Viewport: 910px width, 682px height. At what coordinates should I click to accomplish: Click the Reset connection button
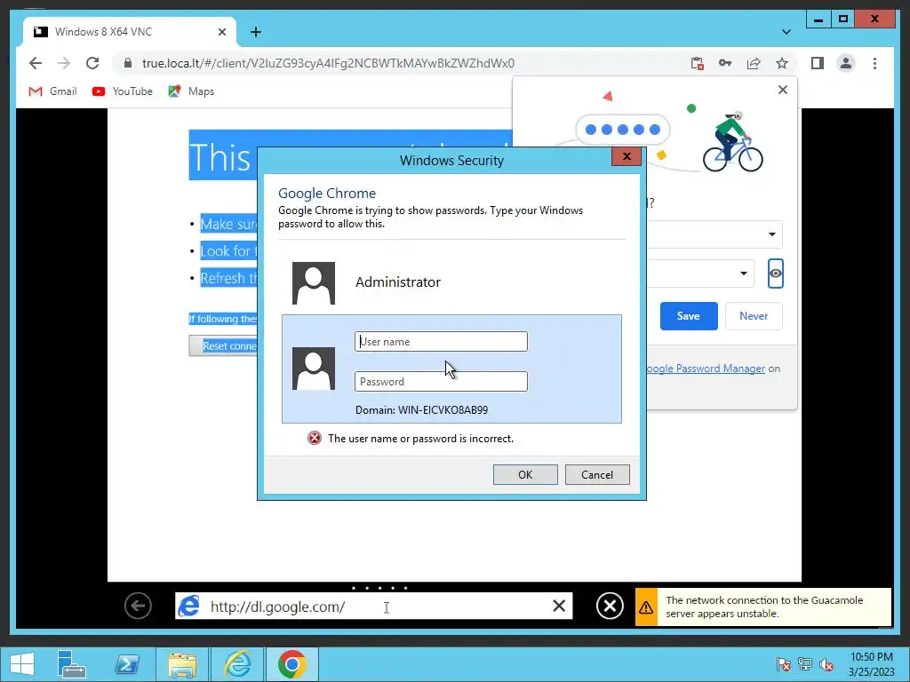point(223,345)
